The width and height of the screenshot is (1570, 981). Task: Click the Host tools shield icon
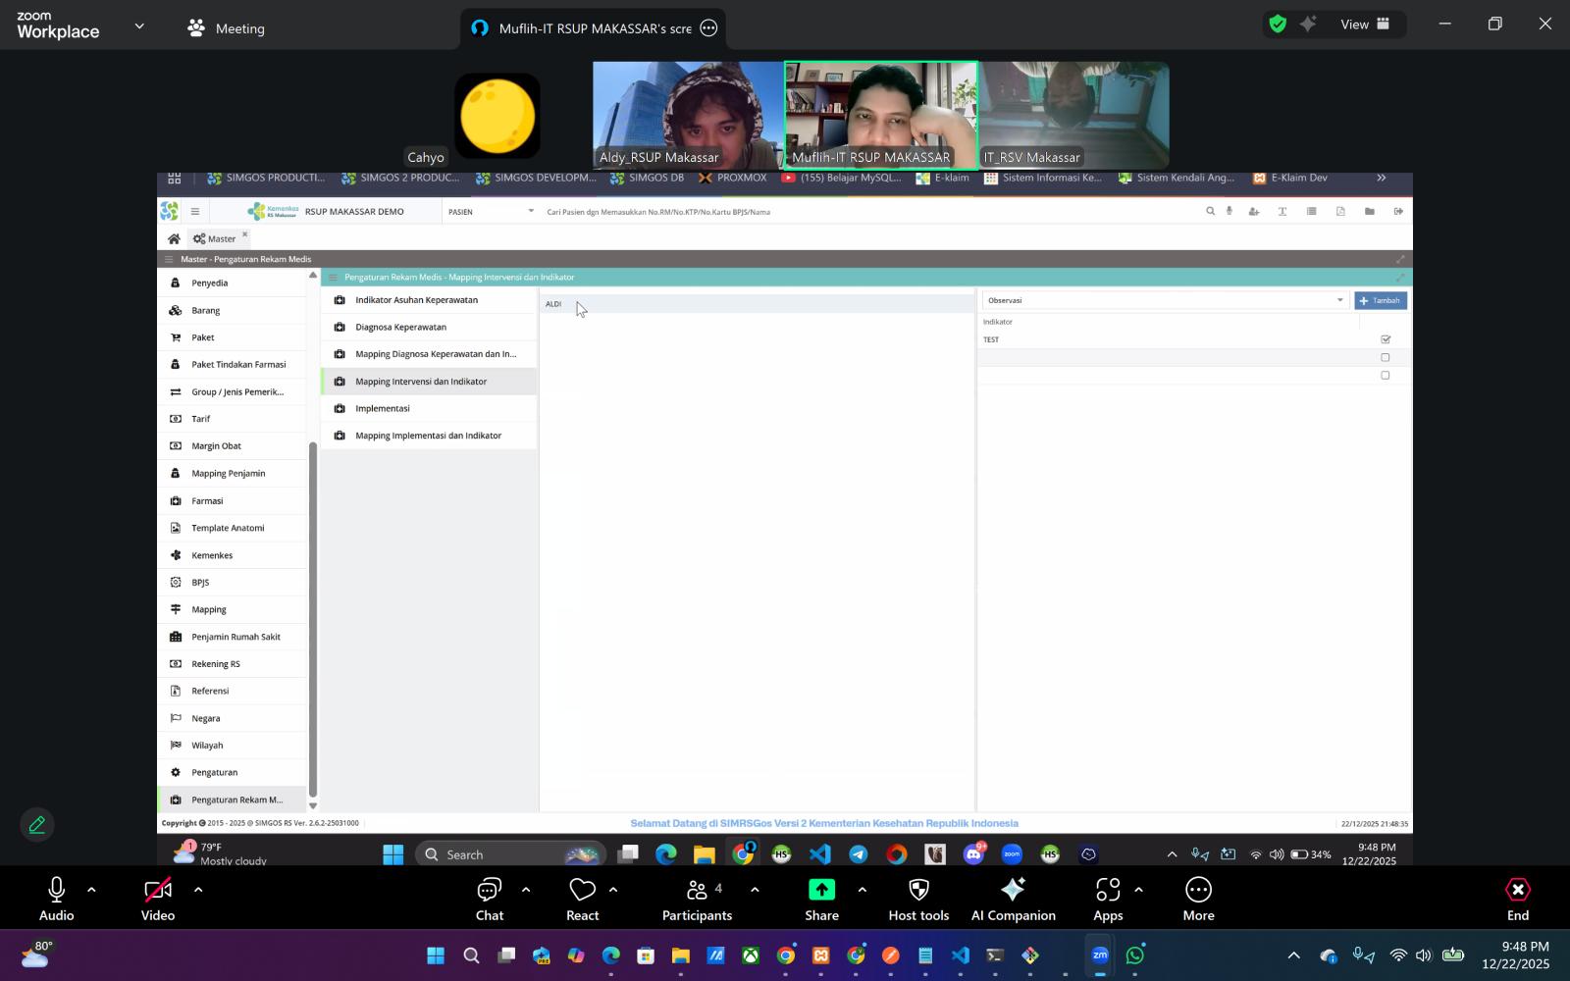click(x=918, y=891)
